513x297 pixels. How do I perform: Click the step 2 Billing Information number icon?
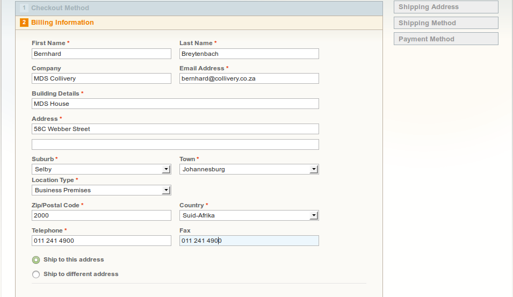(24, 23)
